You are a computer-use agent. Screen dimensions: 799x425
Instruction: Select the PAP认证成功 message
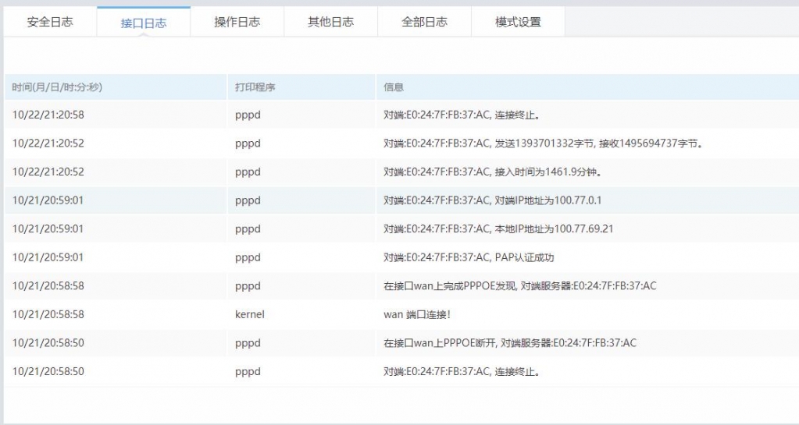pos(469,257)
